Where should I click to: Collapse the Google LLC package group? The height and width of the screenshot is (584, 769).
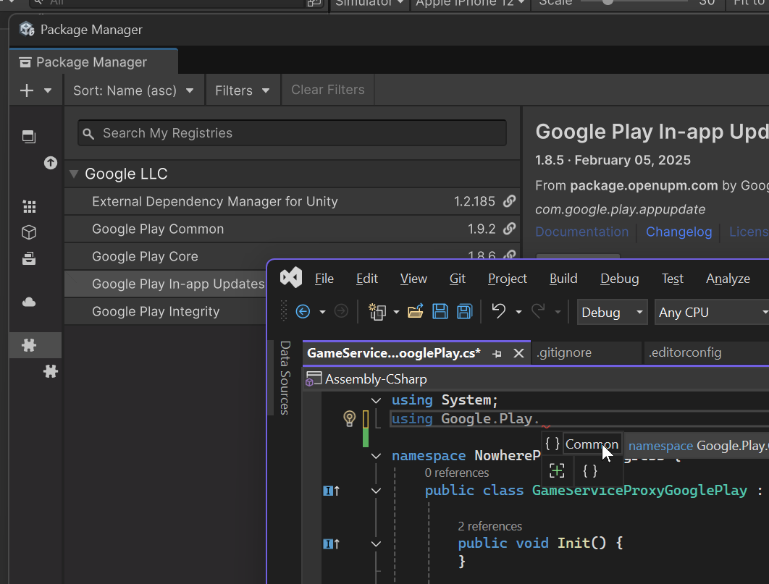tap(73, 174)
